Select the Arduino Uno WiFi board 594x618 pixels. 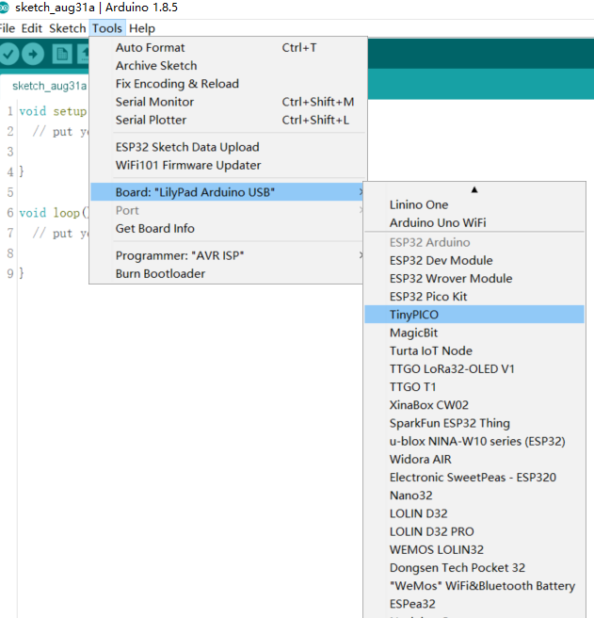pos(474,222)
